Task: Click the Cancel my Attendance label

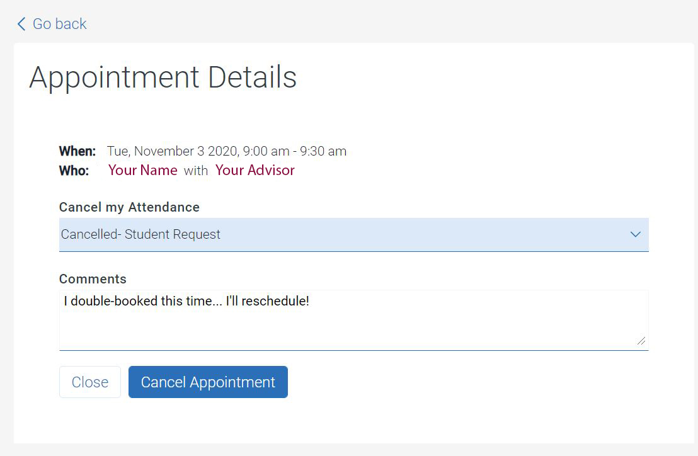Action: click(x=129, y=207)
